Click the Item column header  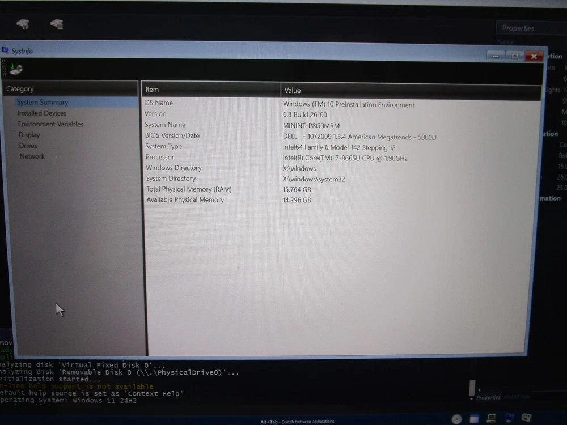210,90
